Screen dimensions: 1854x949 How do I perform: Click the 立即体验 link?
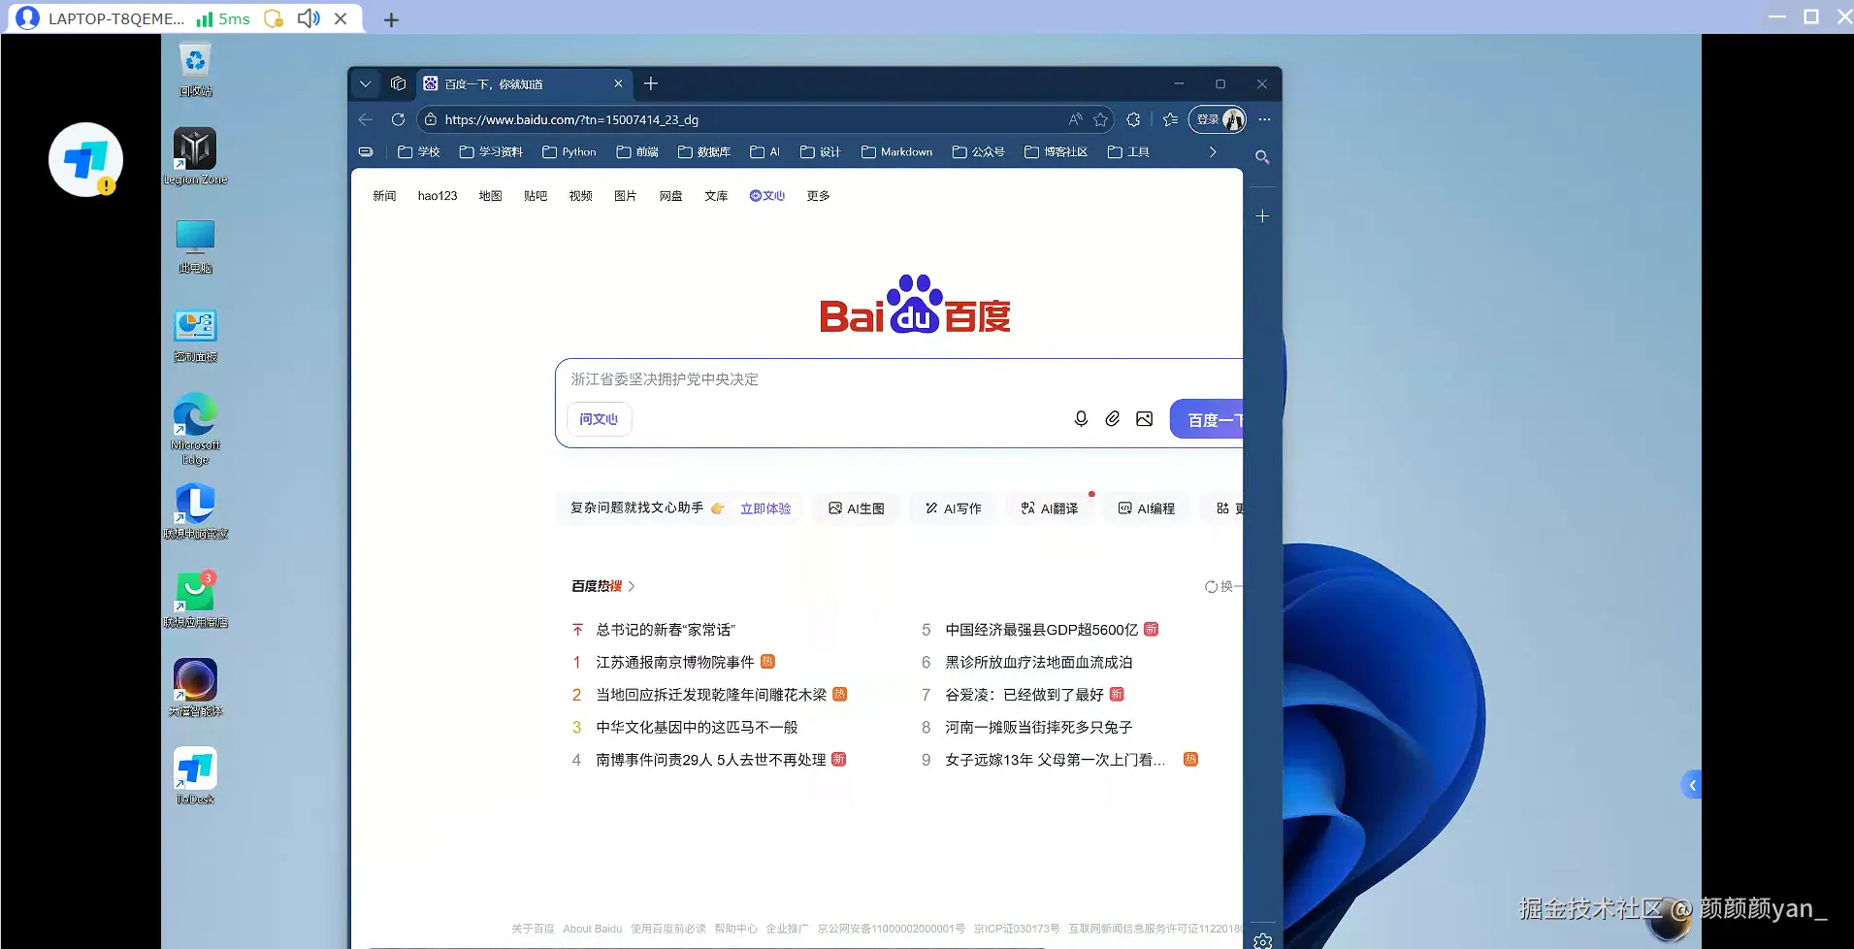765,508
